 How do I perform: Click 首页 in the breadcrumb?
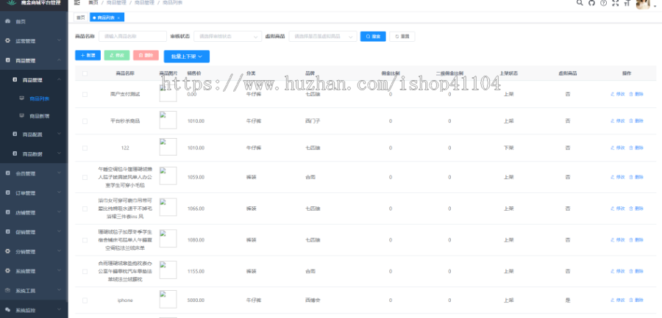[93, 2]
